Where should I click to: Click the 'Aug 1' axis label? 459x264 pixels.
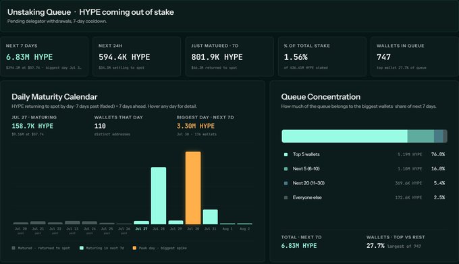point(227,229)
